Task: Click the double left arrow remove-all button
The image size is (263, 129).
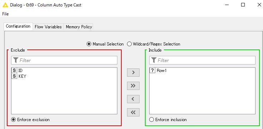Action: click(133, 112)
